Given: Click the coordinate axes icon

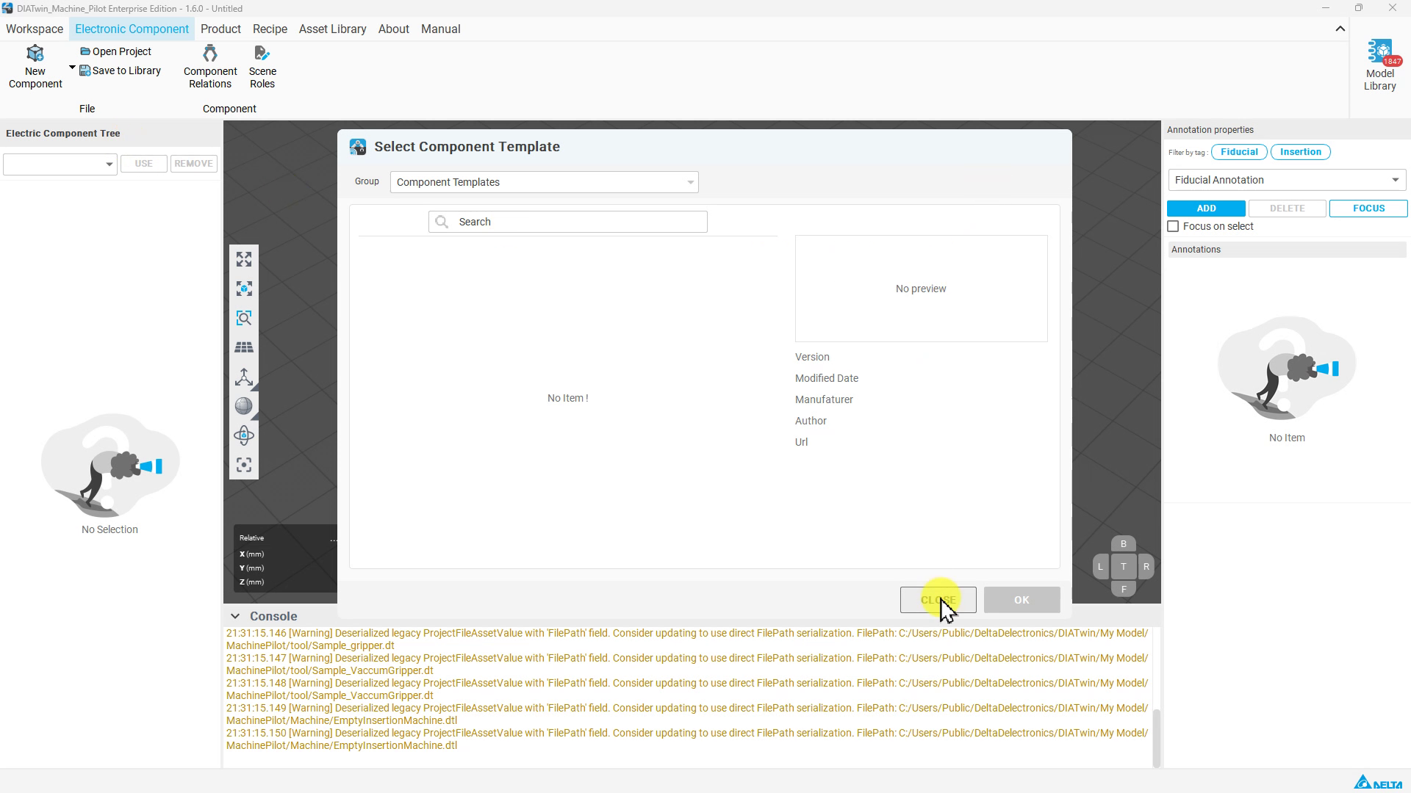Looking at the screenshot, I should (x=244, y=377).
